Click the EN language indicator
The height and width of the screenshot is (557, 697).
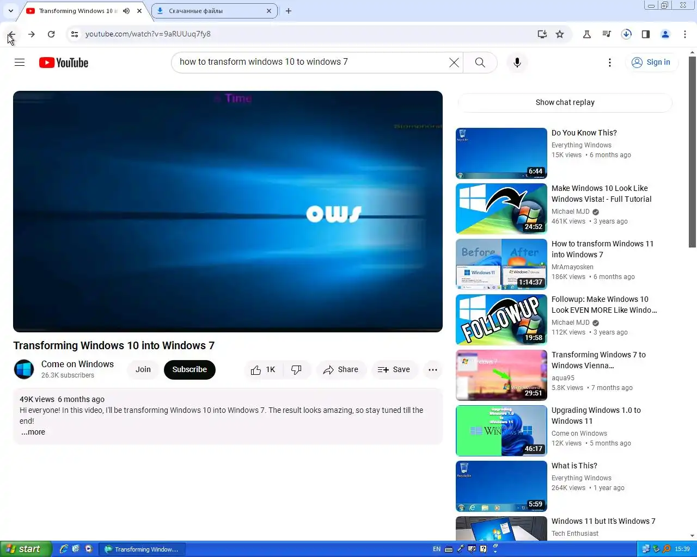[x=437, y=549]
